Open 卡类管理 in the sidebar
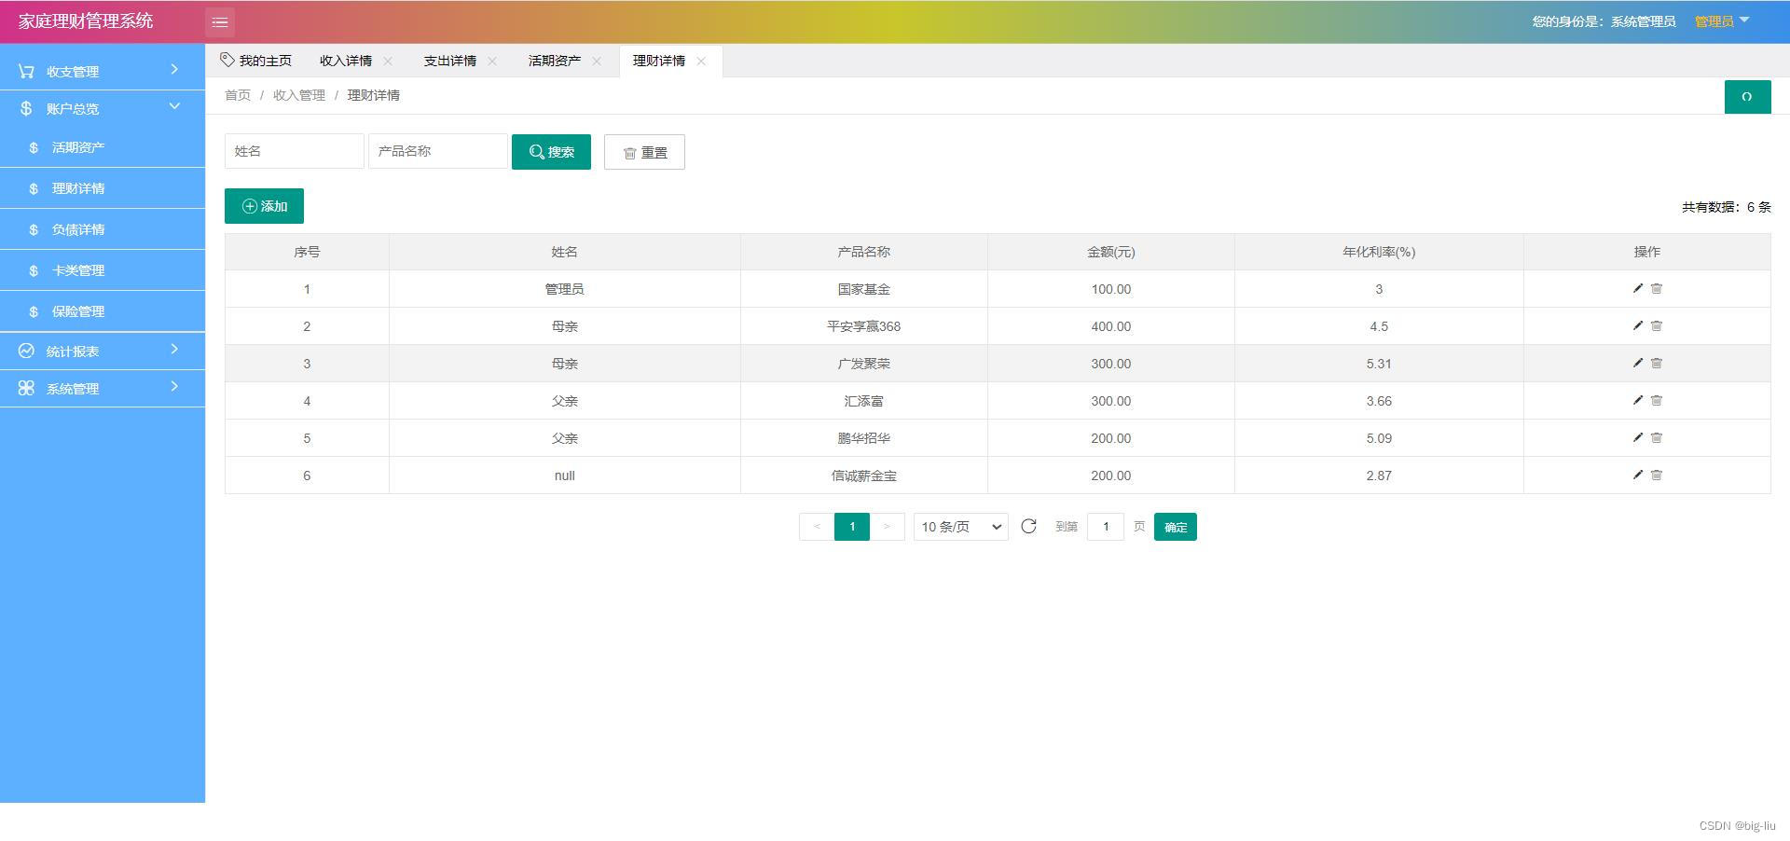Screen dimensions: 1790x841 click(x=103, y=270)
